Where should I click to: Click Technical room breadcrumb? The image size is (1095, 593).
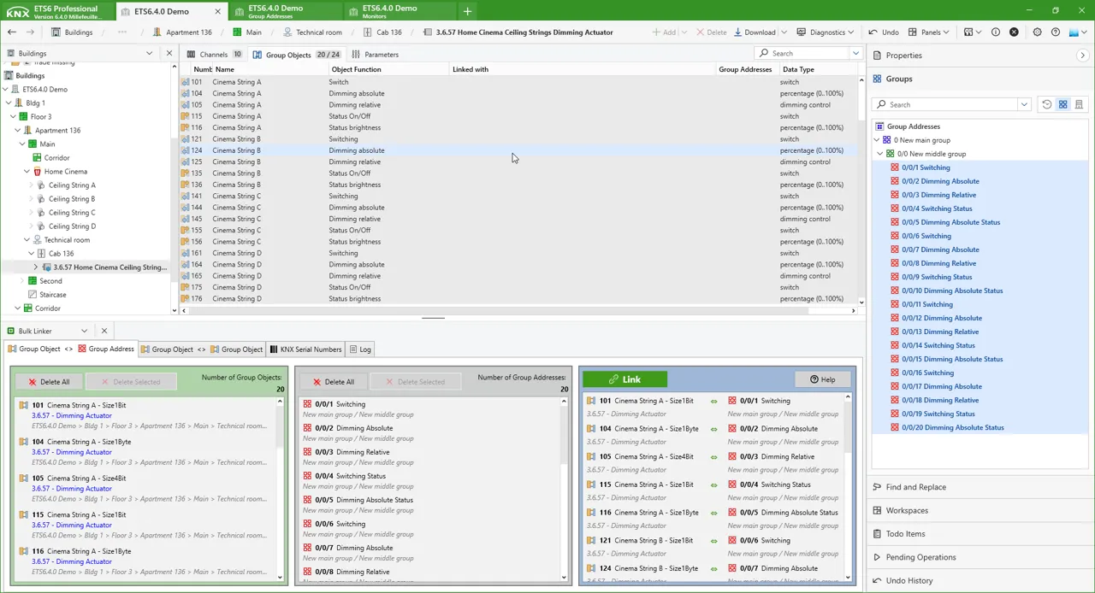312,32
